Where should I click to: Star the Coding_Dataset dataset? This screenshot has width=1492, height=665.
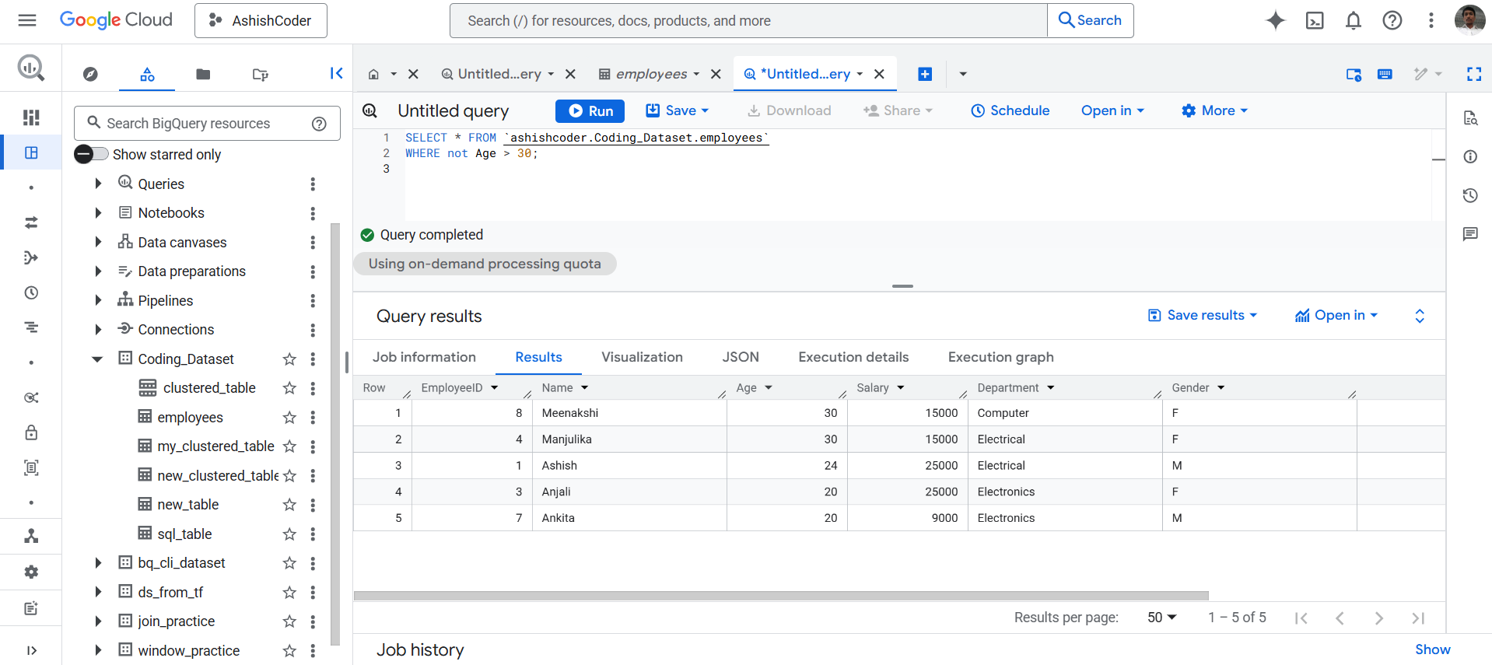[x=289, y=359]
